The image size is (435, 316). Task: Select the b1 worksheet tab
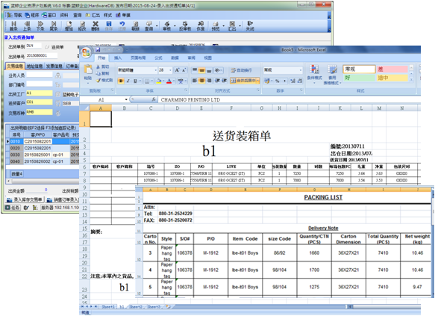tap(122, 306)
